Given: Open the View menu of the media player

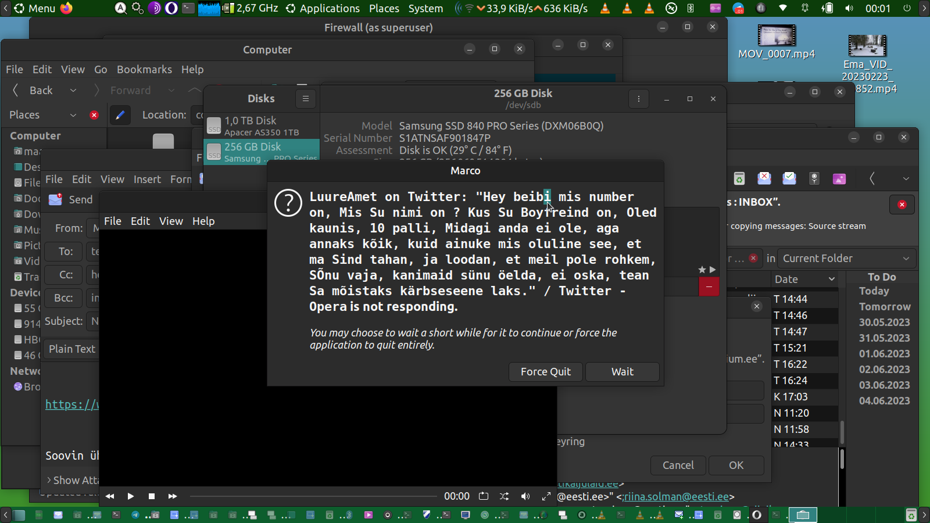Looking at the screenshot, I should [171, 221].
